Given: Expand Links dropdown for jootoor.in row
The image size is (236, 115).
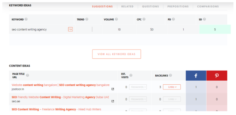Looking at the screenshot, I should (172, 87).
